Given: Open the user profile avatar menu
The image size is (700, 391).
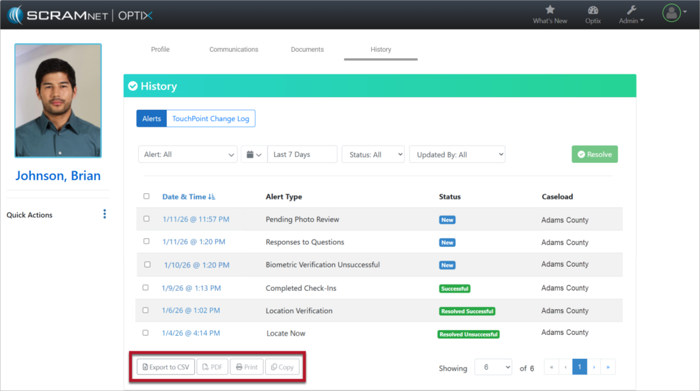Looking at the screenshot, I should [x=671, y=12].
